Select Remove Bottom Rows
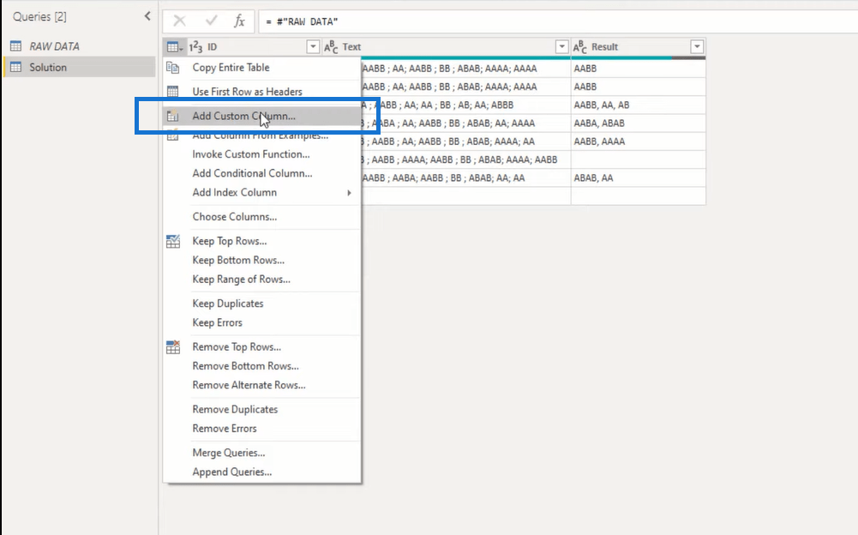Viewport: 858px width, 535px height. coord(245,366)
